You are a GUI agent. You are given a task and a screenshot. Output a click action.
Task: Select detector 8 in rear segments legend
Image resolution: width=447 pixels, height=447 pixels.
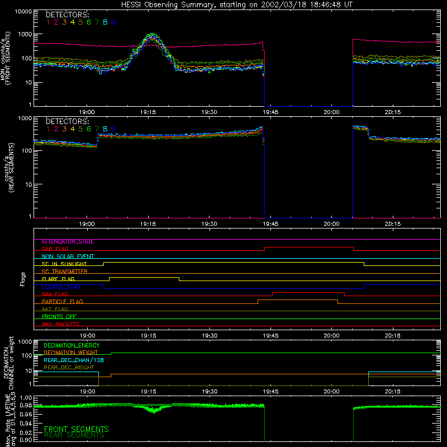(x=105, y=129)
